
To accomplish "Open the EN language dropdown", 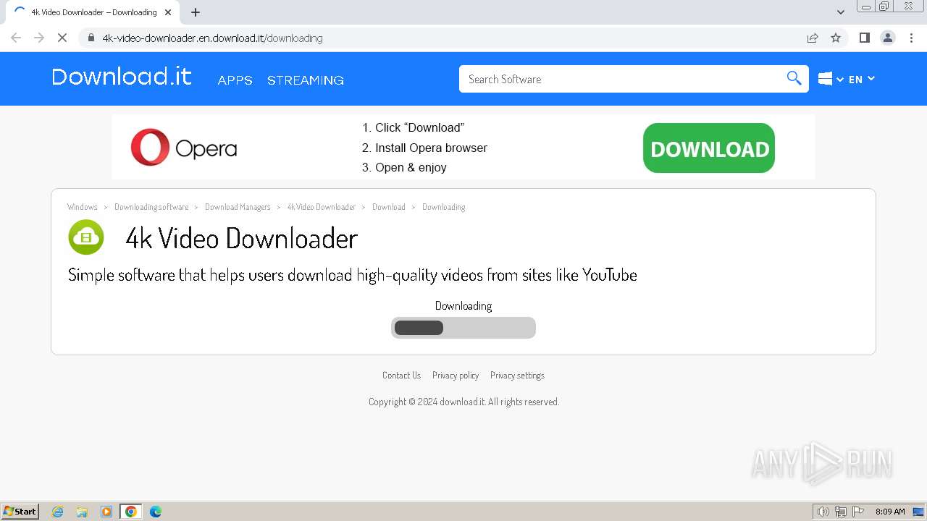I will pos(862,79).
